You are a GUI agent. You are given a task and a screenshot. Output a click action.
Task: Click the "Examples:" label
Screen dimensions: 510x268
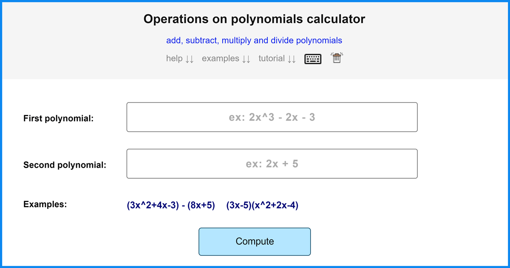click(45, 204)
